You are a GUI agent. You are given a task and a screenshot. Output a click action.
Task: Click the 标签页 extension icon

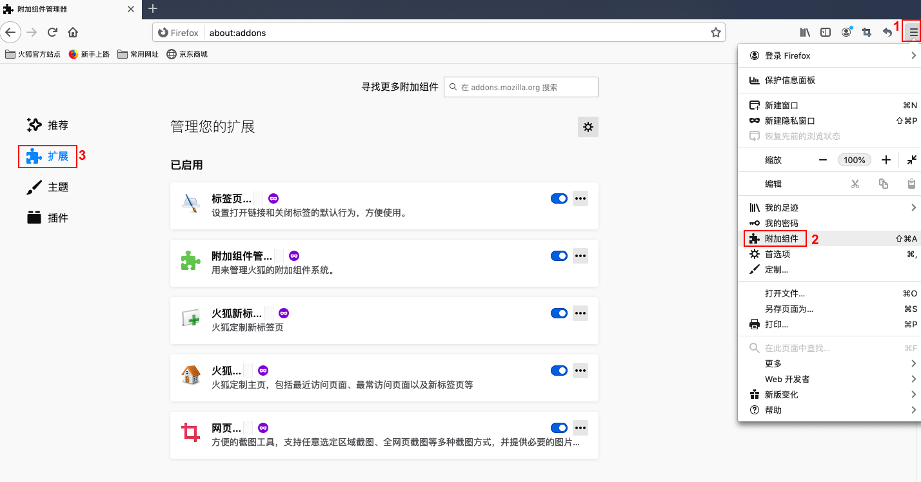[x=191, y=204]
